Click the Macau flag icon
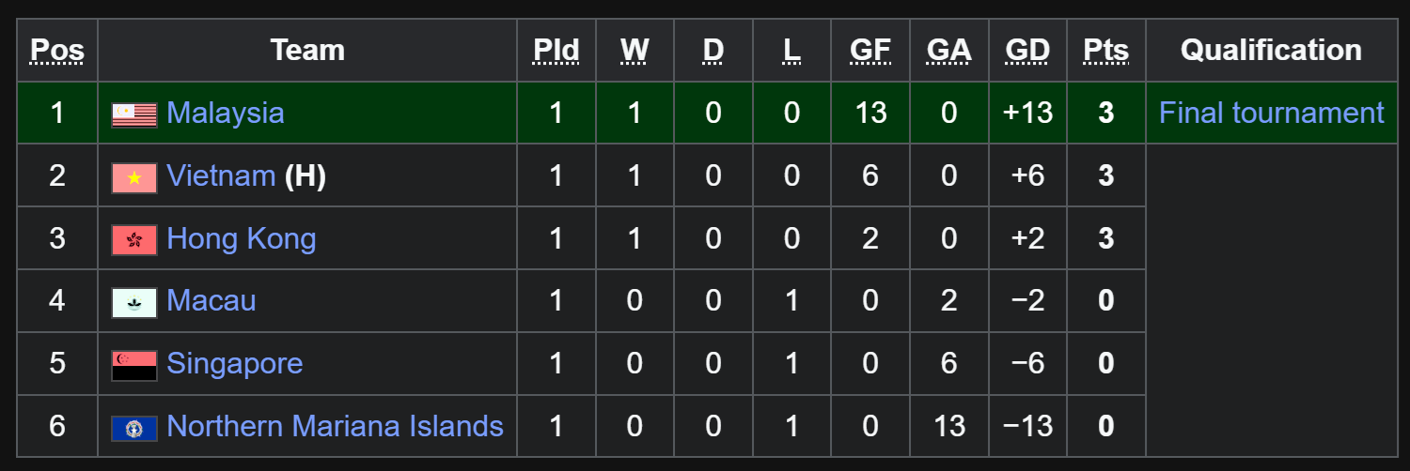Image resolution: width=1410 pixels, height=471 pixels. pyautogui.click(x=134, y=303)
